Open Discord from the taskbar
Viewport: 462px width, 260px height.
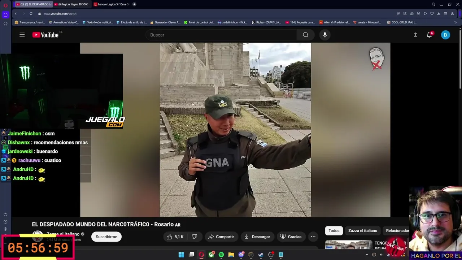(x=241, y=255)
